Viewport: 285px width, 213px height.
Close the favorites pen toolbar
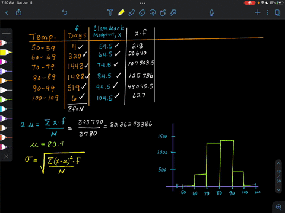[7, 156]
